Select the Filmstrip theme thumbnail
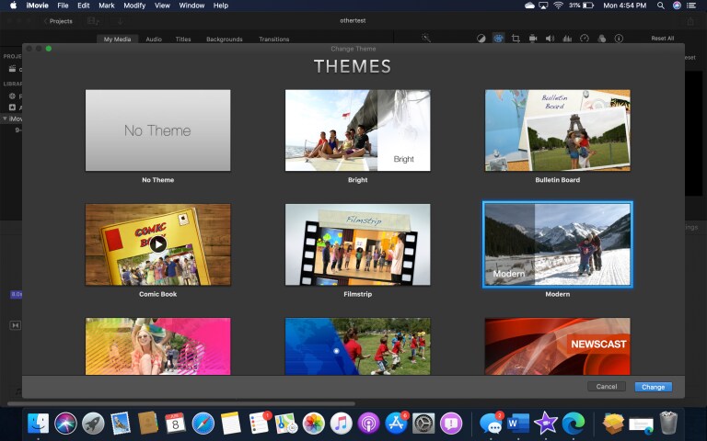The image size is (707, 441). [x=357, y=244]
